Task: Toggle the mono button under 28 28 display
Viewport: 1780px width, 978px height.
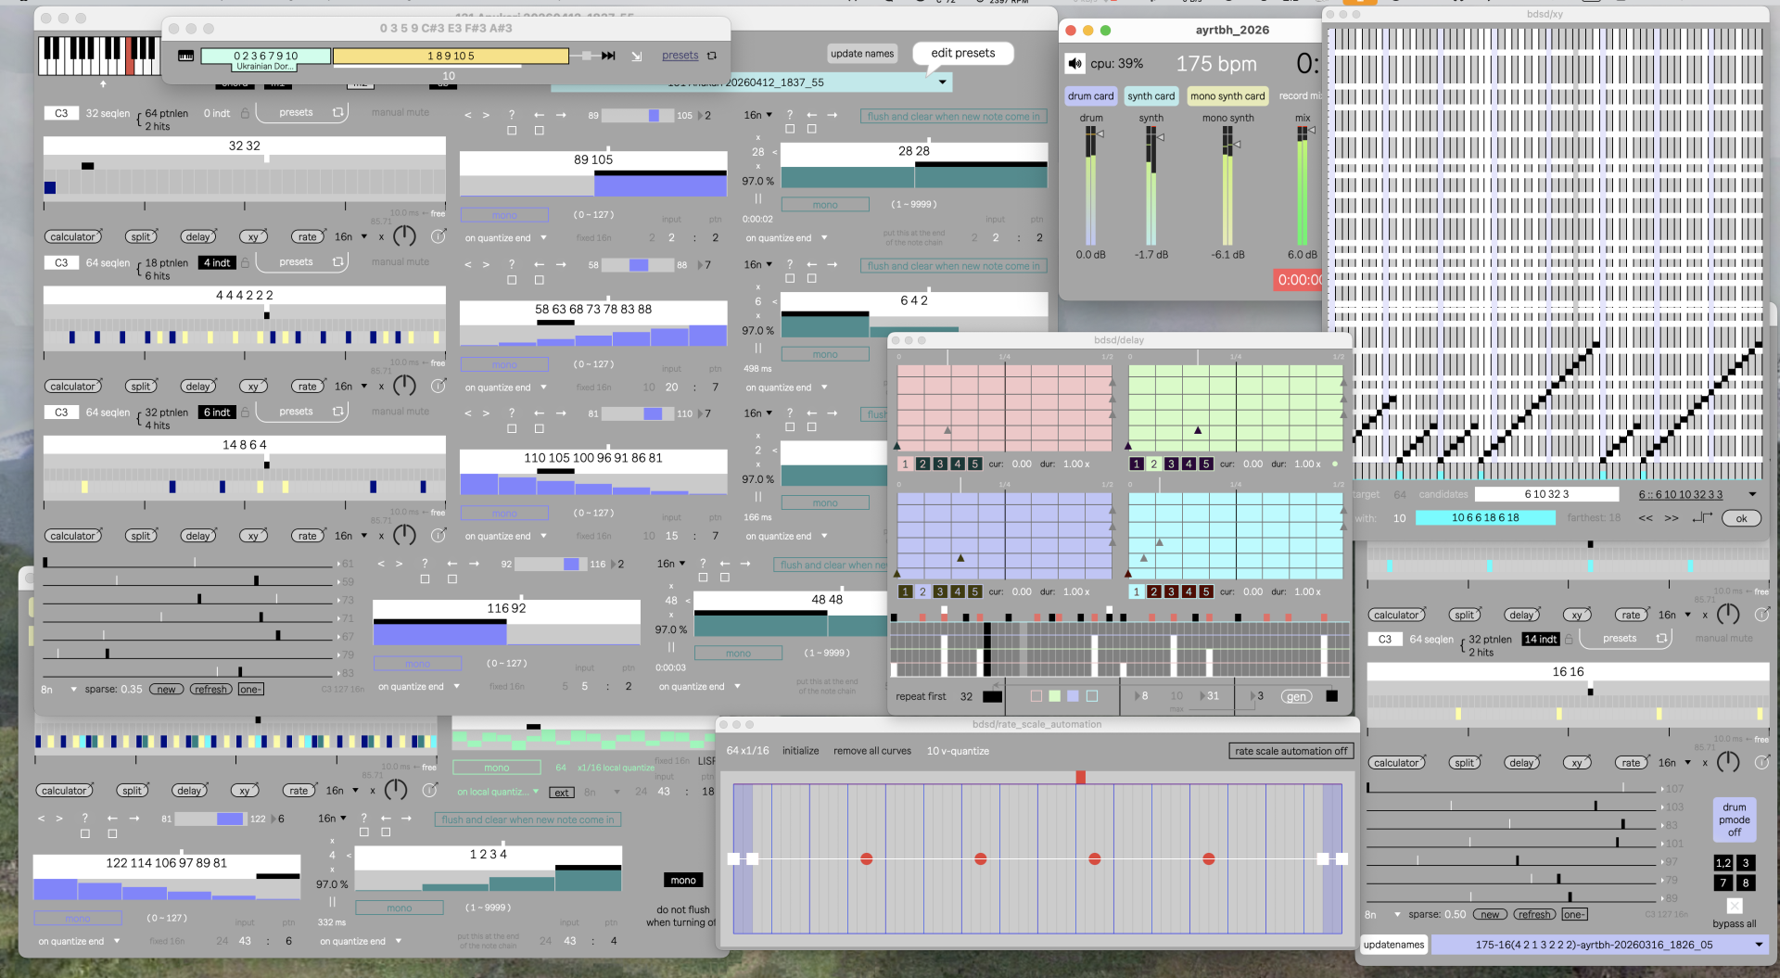Action: [825, 205]
